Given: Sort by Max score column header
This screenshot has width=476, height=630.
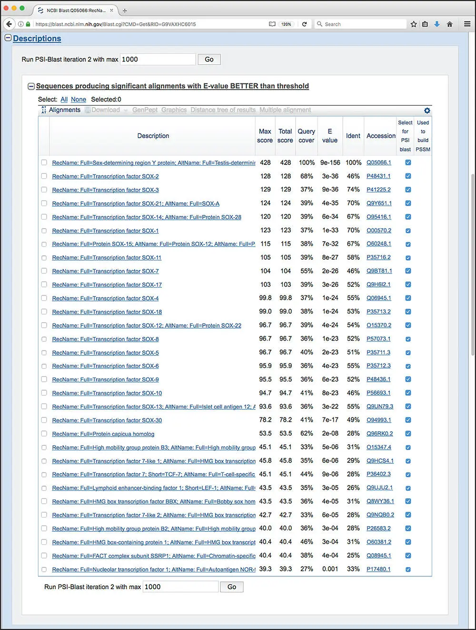Looking at the screenshot, I should click(265, 136).
